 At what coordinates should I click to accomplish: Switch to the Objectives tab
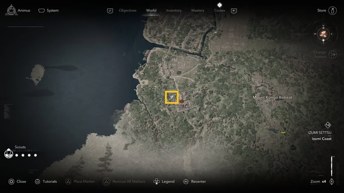pyautogui.click(x=128, y=11)
